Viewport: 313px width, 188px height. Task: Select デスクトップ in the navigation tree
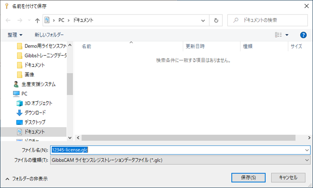35,122
